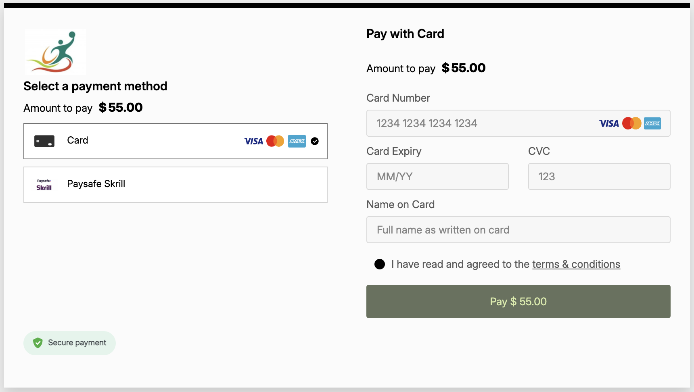Click the credit card icon next to Card
The width and height of the screenshot is (694, 392).
44,141
